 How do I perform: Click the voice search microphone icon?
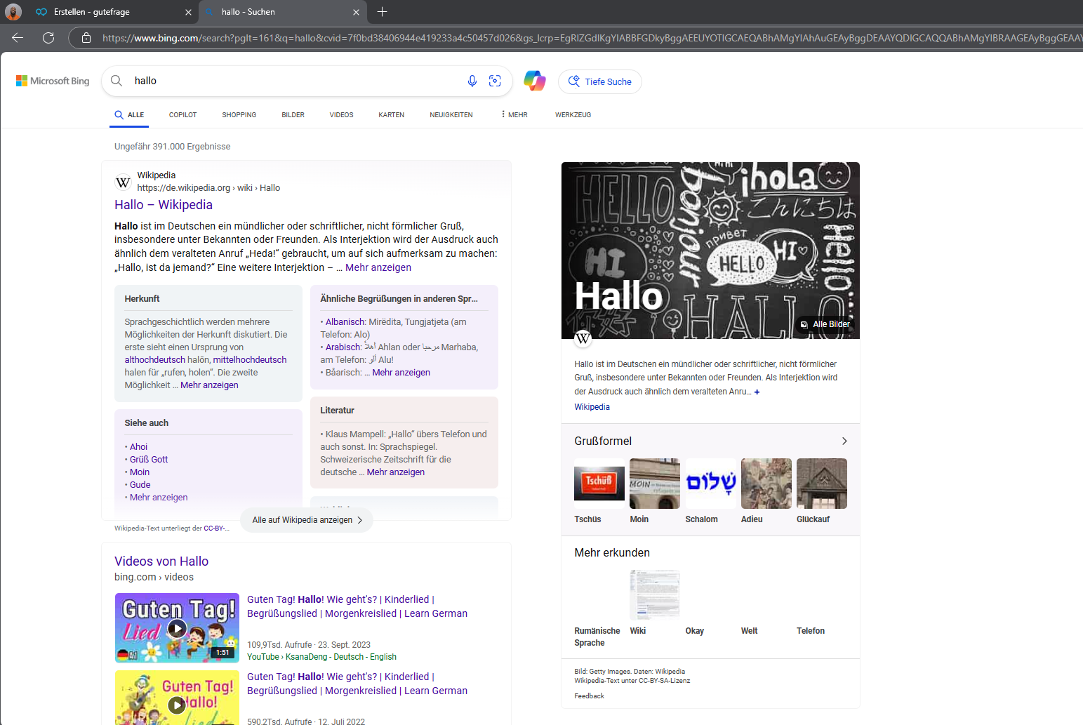tap(472, 81)
